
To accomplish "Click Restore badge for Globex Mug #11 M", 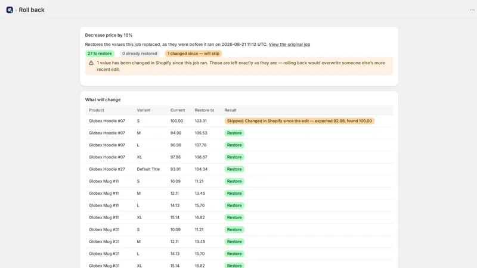I will [234, 193].
